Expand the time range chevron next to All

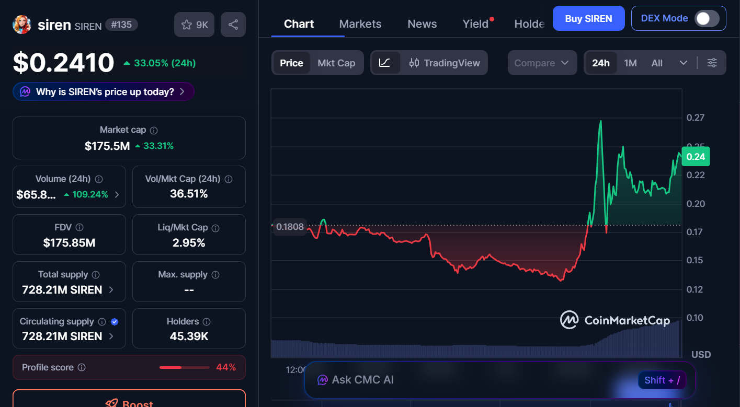coord(684,63)
